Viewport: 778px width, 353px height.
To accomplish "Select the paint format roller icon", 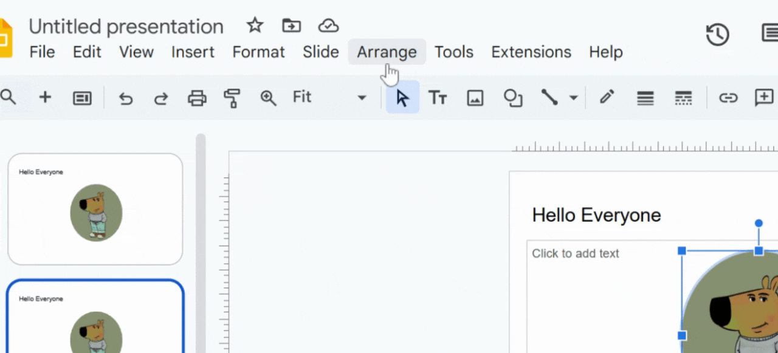I will coord(232,98).
